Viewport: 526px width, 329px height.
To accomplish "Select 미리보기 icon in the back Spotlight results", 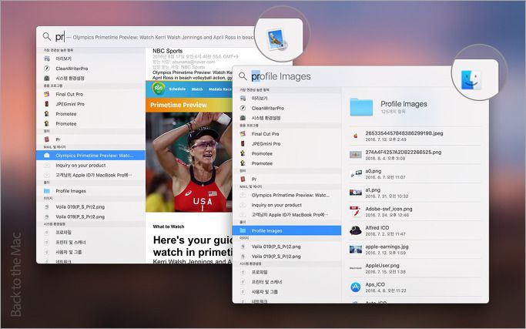I will click(x=47, y=59).
